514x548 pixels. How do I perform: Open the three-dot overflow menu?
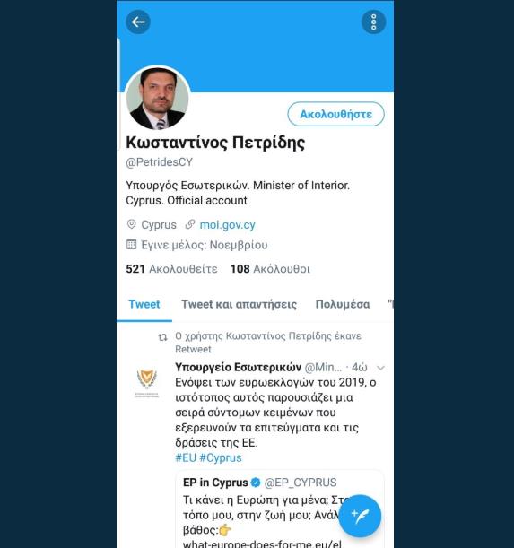coord(373,22)
